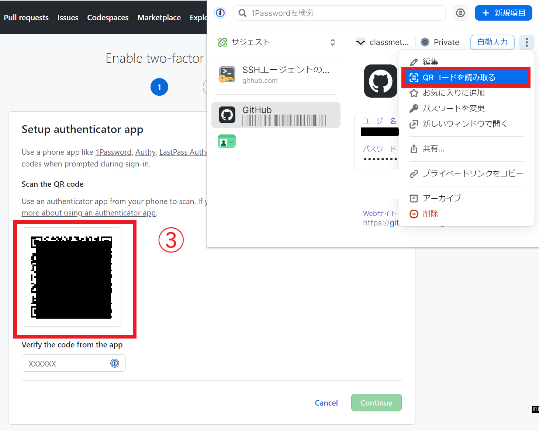539x431 pixels.
Task: Select 削除 from the context menu
Action: point(430,214)
